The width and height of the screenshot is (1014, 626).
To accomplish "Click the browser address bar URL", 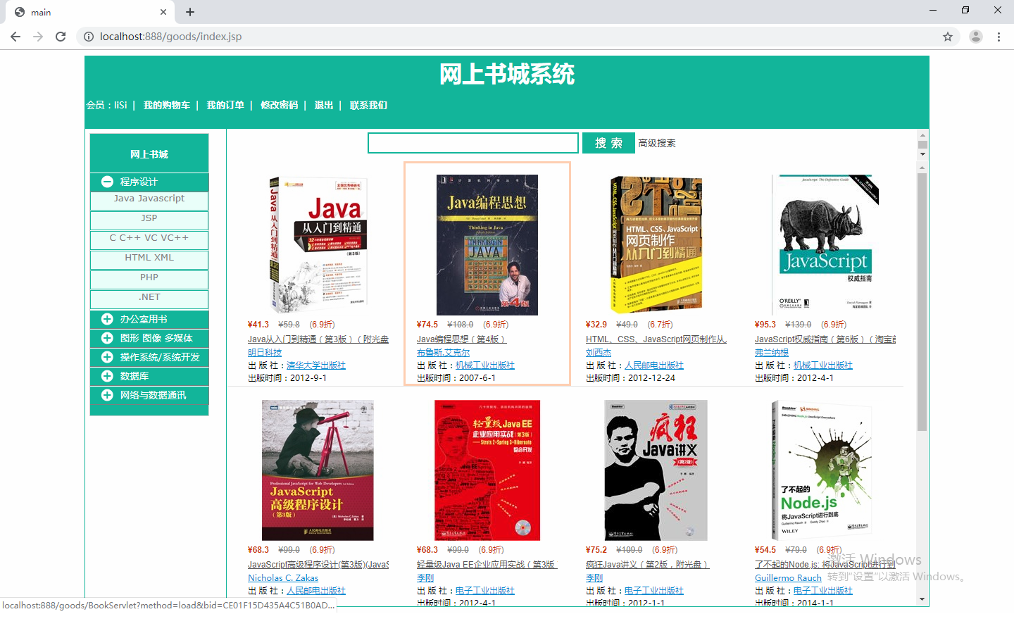I will point(170,37).
